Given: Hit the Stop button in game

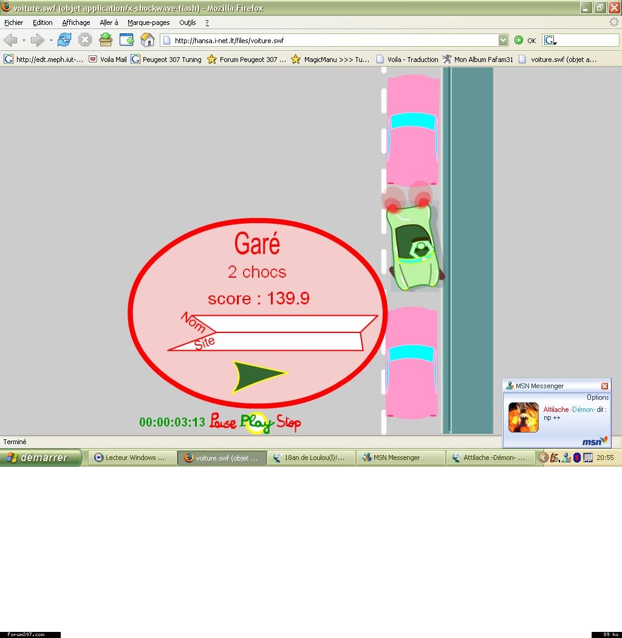Looking at the screenshot, I should point(289,422).
